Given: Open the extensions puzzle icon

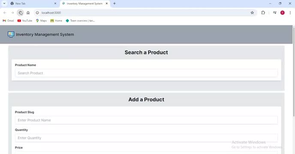Looking at the screenshot, I should click(x=263, y=12).
